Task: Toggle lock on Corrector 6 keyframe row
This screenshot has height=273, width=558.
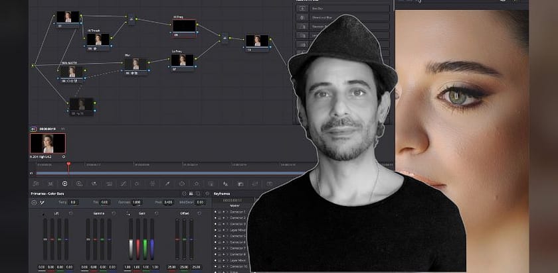Action: click(x=220, y=242)
